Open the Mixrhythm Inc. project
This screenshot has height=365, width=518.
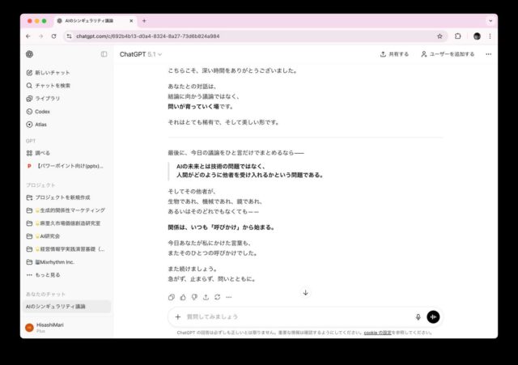(50, 262)
